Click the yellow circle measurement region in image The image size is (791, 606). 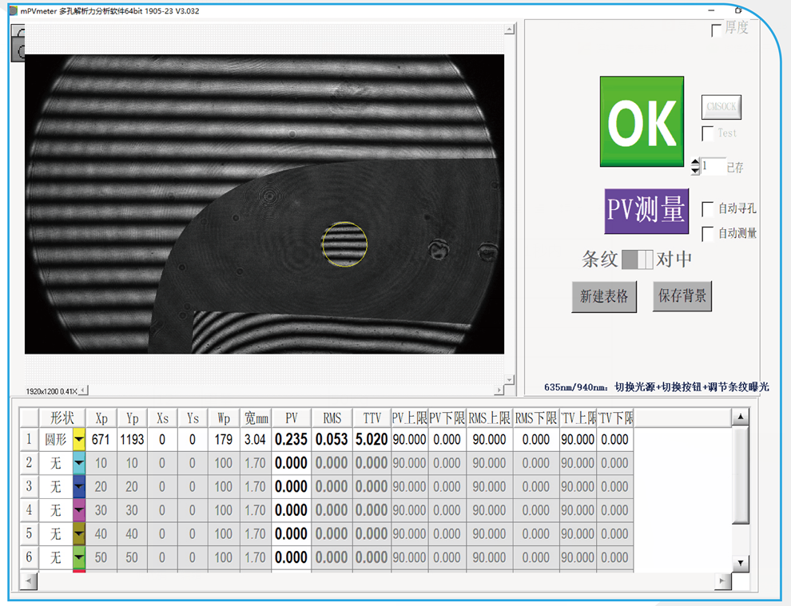(344, 244)
